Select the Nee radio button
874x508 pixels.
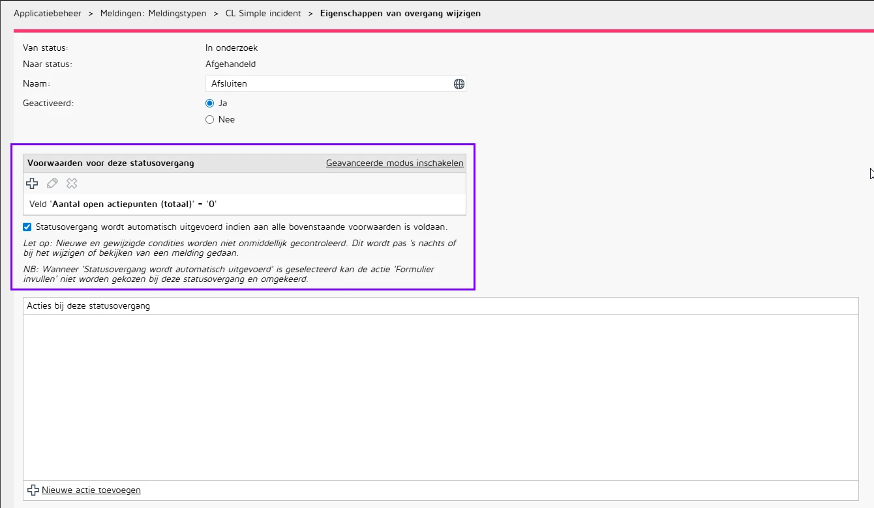pos(209,119)
